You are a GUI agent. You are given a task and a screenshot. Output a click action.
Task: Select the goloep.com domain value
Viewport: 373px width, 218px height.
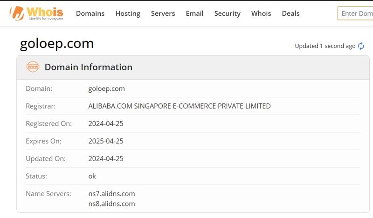coord(107,89)
